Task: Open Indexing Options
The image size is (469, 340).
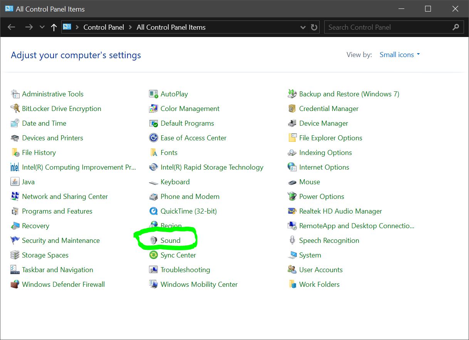Action: coord(325,153)
